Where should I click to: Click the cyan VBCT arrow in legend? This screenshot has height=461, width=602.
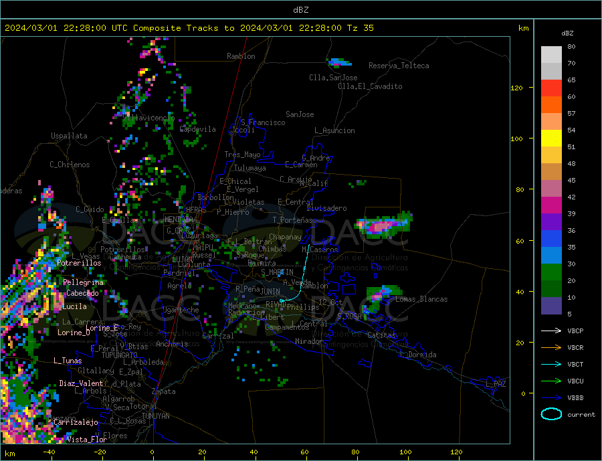pyautogui.click(x=551, y=364)
